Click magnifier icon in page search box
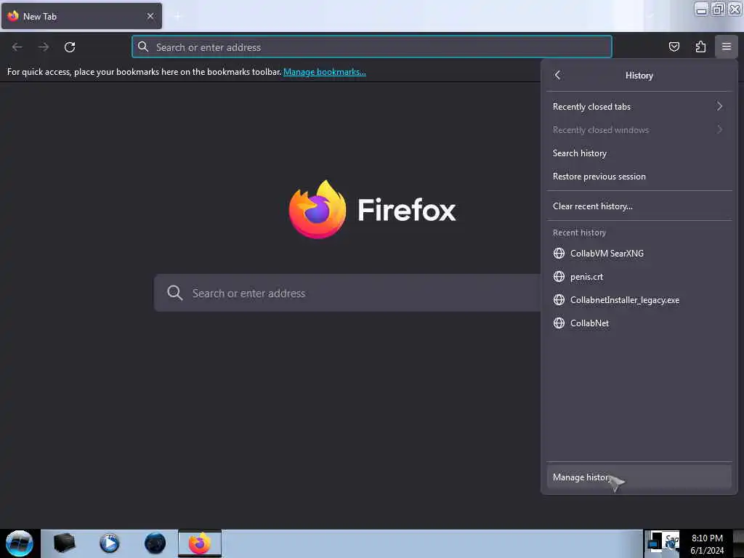Image resolution: width=744 pixels, height=558 pixels. tap(174, 293)
